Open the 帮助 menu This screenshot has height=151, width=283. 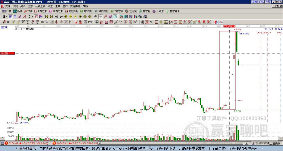pos(85,6)
